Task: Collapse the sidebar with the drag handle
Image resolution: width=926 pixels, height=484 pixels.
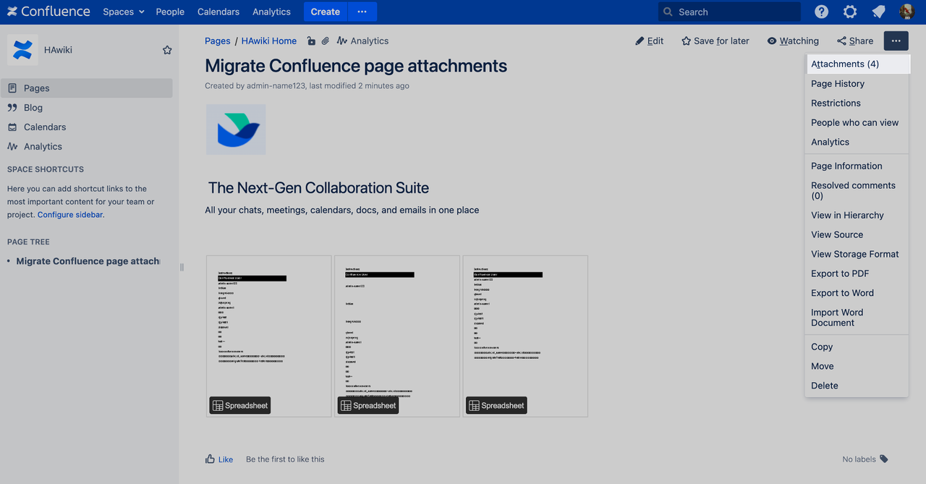Action: click(x=182, y=267)
